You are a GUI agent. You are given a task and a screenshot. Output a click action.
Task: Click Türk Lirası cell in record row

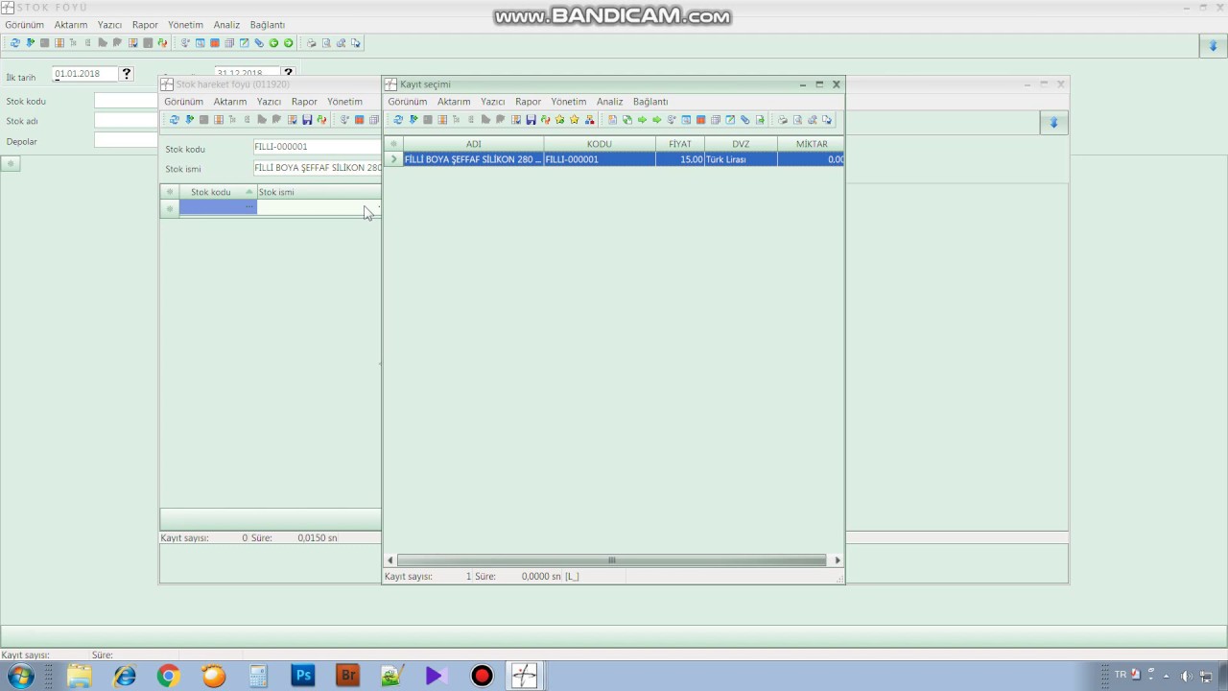click(x=741, y=159)
